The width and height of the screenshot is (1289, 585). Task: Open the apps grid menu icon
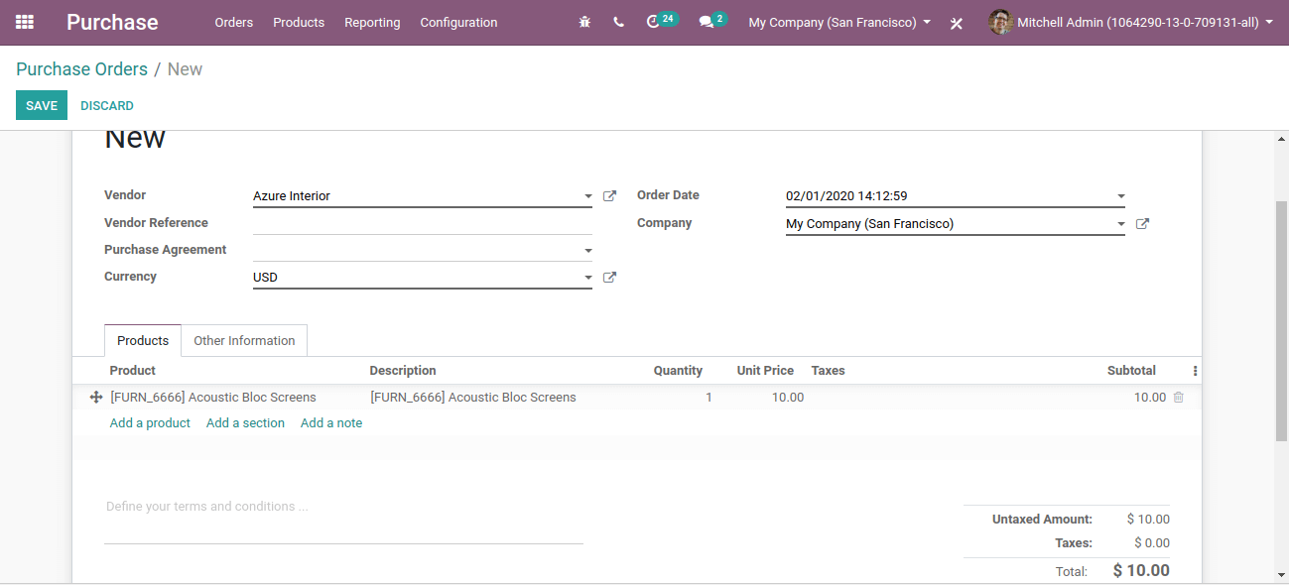(25, 22)
